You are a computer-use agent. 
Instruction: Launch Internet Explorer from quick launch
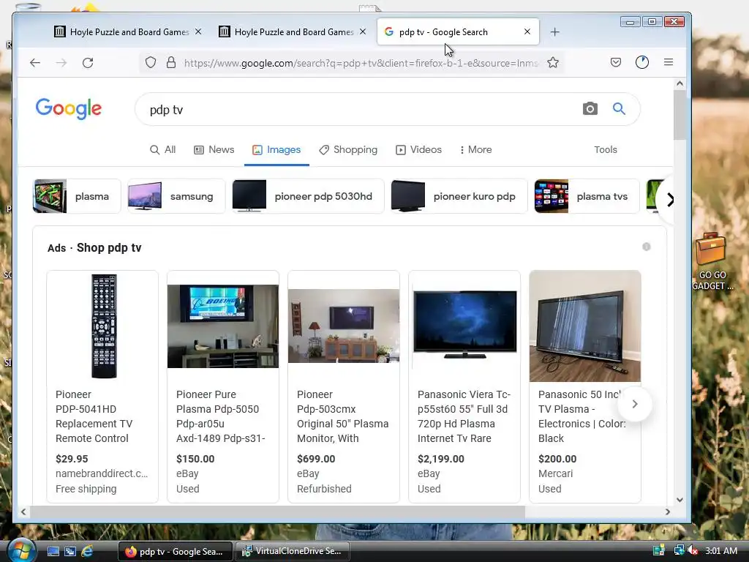pos(87,551)
